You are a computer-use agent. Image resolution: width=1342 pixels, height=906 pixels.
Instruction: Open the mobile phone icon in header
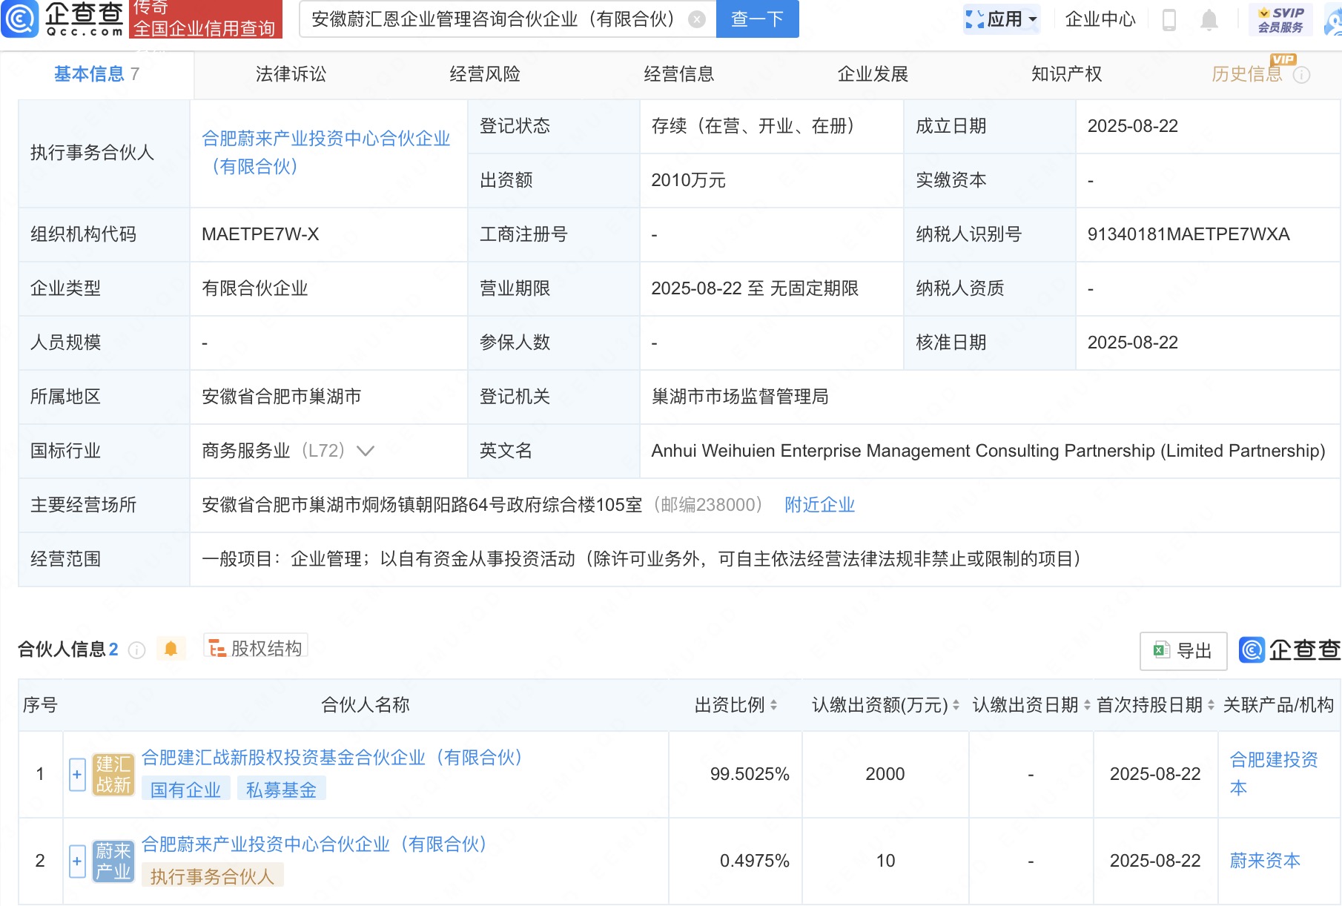coord(1169,19)
